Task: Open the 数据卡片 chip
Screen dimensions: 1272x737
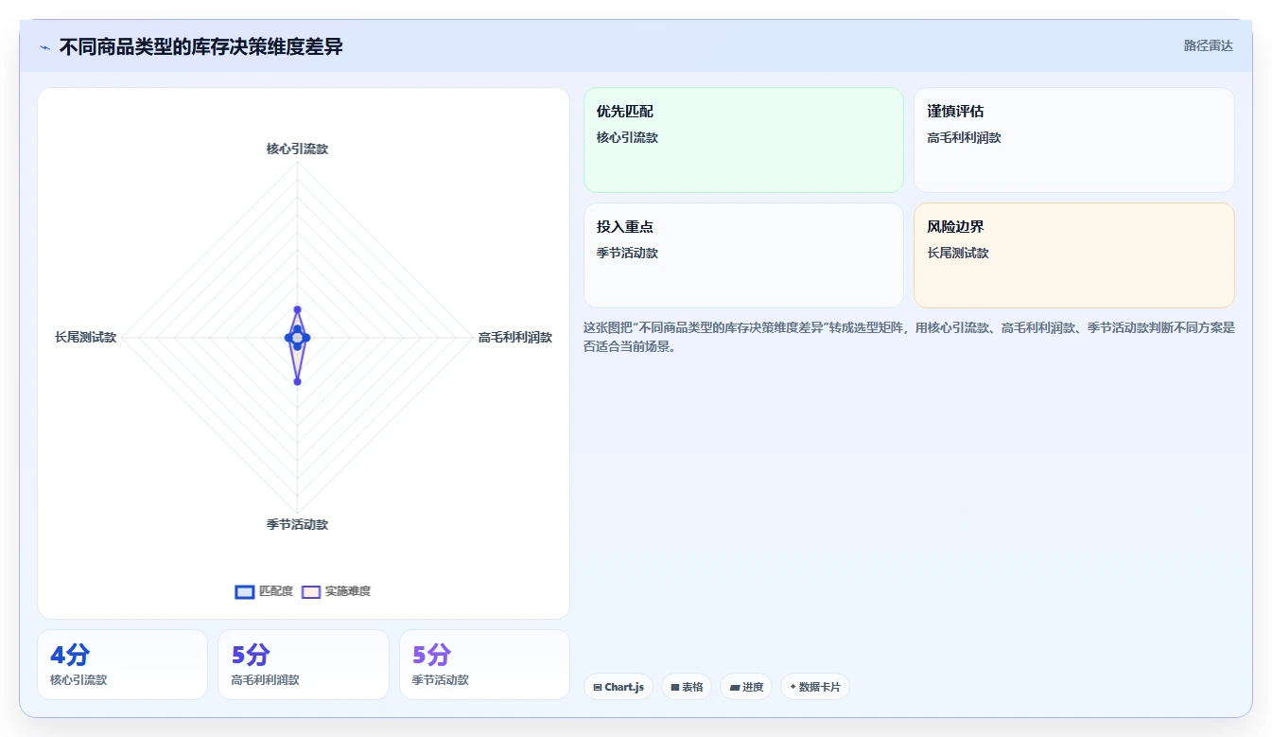Action: pos(814,687)
